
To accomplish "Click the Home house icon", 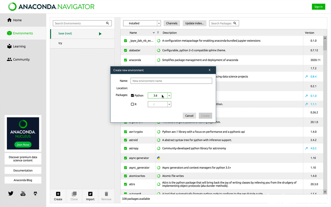I will tap(9, 20).
